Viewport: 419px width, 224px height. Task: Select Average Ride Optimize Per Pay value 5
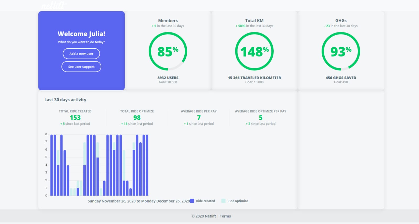pos(261,118)
